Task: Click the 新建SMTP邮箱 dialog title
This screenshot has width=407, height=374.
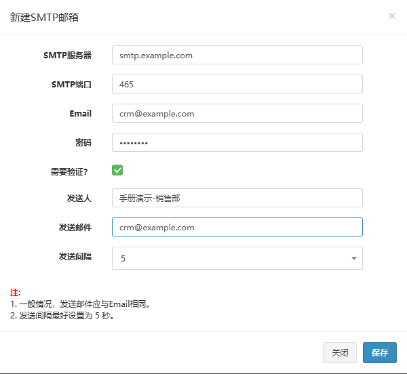Action: pyautogui.click(x=44, y=18)
